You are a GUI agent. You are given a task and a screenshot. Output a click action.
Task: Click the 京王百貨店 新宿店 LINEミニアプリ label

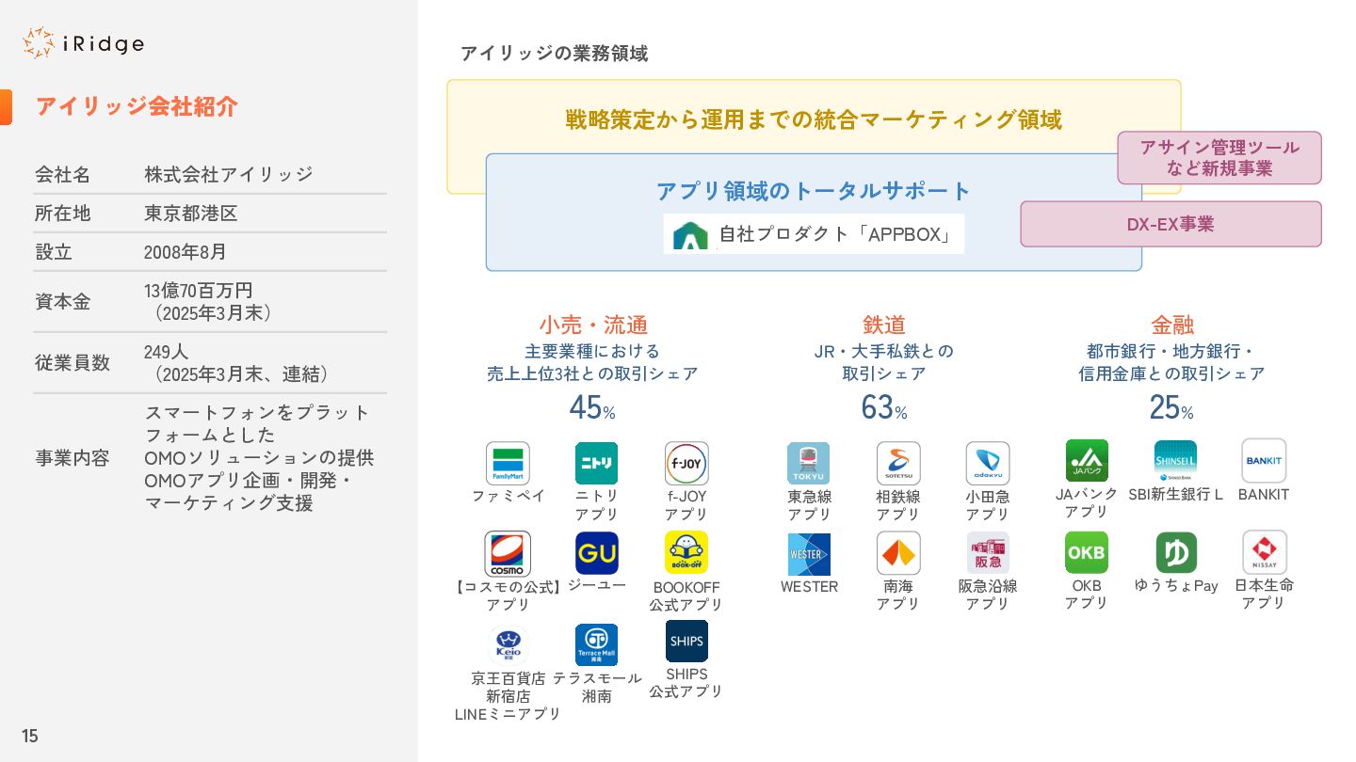pyautogui.click(x=508, y=696)
